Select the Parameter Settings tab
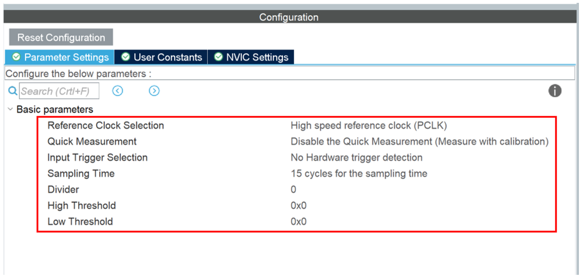Image resolution: width=583 pixels, height=280 pixels. (66, 57)
